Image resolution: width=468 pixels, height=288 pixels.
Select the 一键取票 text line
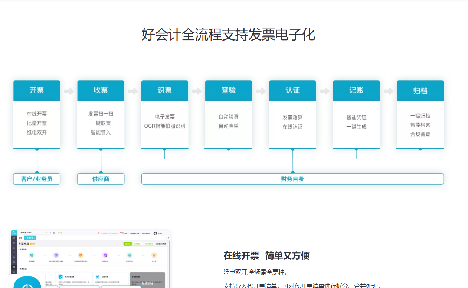click(101, 123)
